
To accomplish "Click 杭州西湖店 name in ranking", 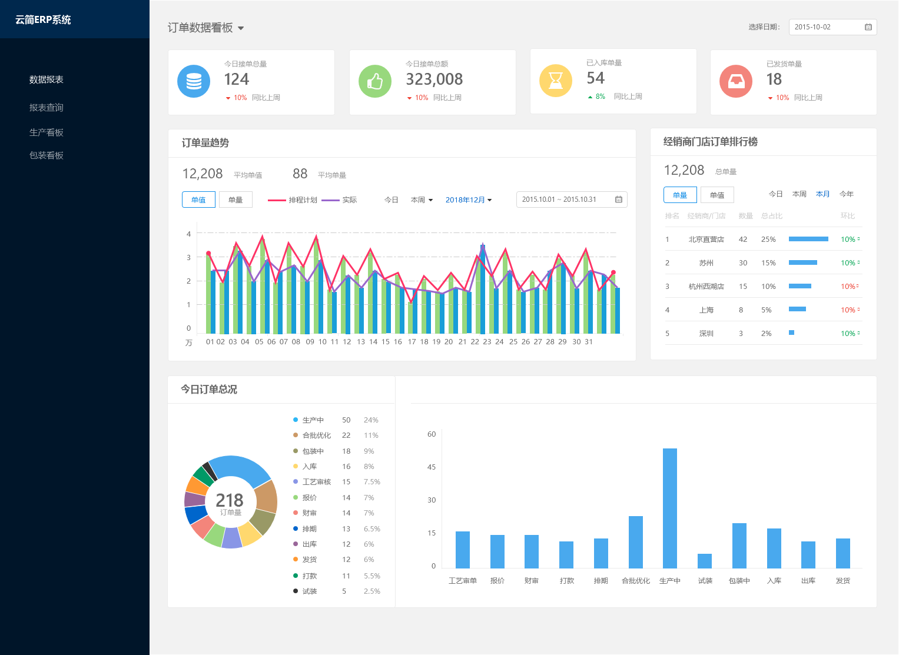I will tap(706, 287).
